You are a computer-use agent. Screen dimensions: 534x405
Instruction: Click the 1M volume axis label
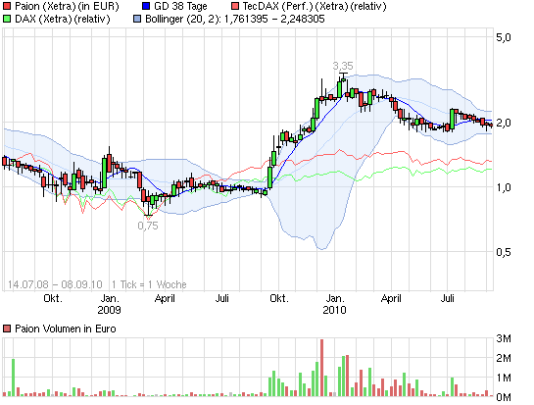[x=504, y=378]
